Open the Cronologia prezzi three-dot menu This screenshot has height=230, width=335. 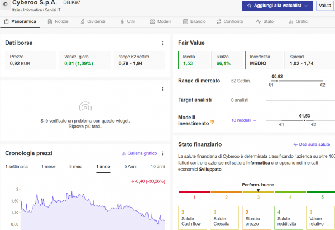click(x=162, y=153)
